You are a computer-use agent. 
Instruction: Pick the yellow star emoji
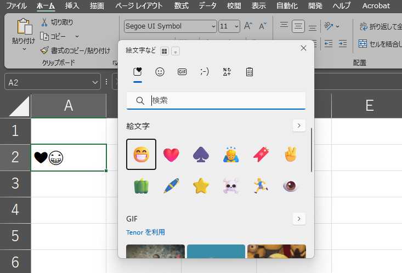click(201, 186)
